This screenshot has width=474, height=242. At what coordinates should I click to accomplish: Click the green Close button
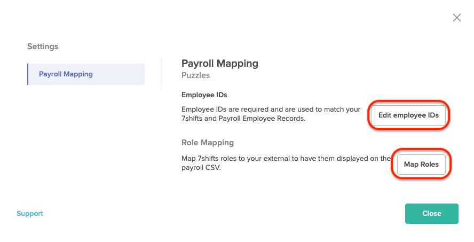coord(432,214)
